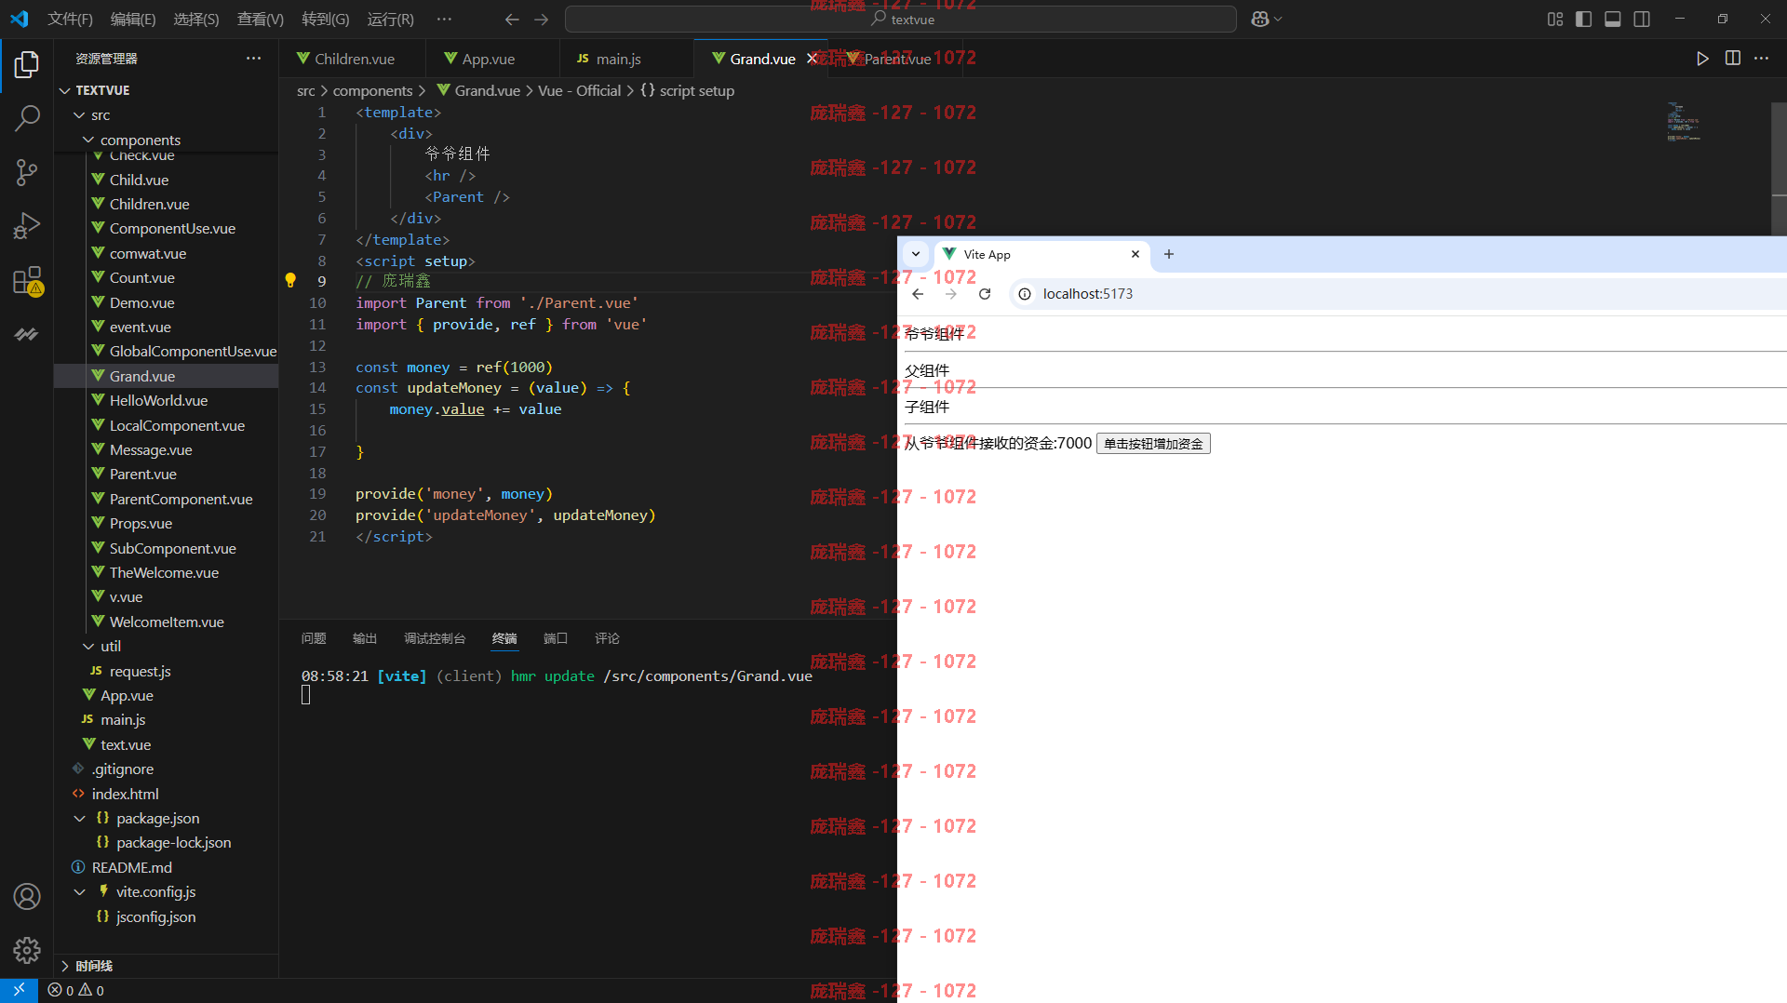The height and width of the screenshot is (1003, 1787).
Task: Open the 文件(F) menu
Action: click(70, 19)
